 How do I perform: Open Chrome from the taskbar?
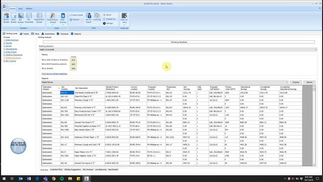53,178
